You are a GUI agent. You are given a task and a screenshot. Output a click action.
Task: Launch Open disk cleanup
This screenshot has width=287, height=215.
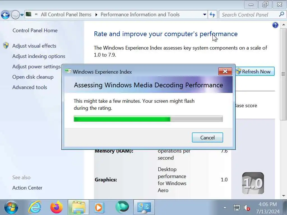tap(33, 77)
